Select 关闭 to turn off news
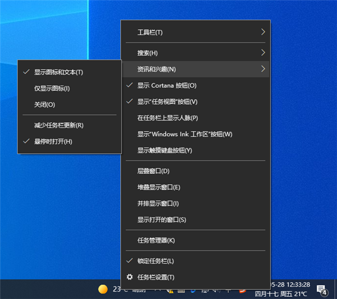Image resolution: width=337 pixels, height=299 pixels. click(x=44, y=105)
